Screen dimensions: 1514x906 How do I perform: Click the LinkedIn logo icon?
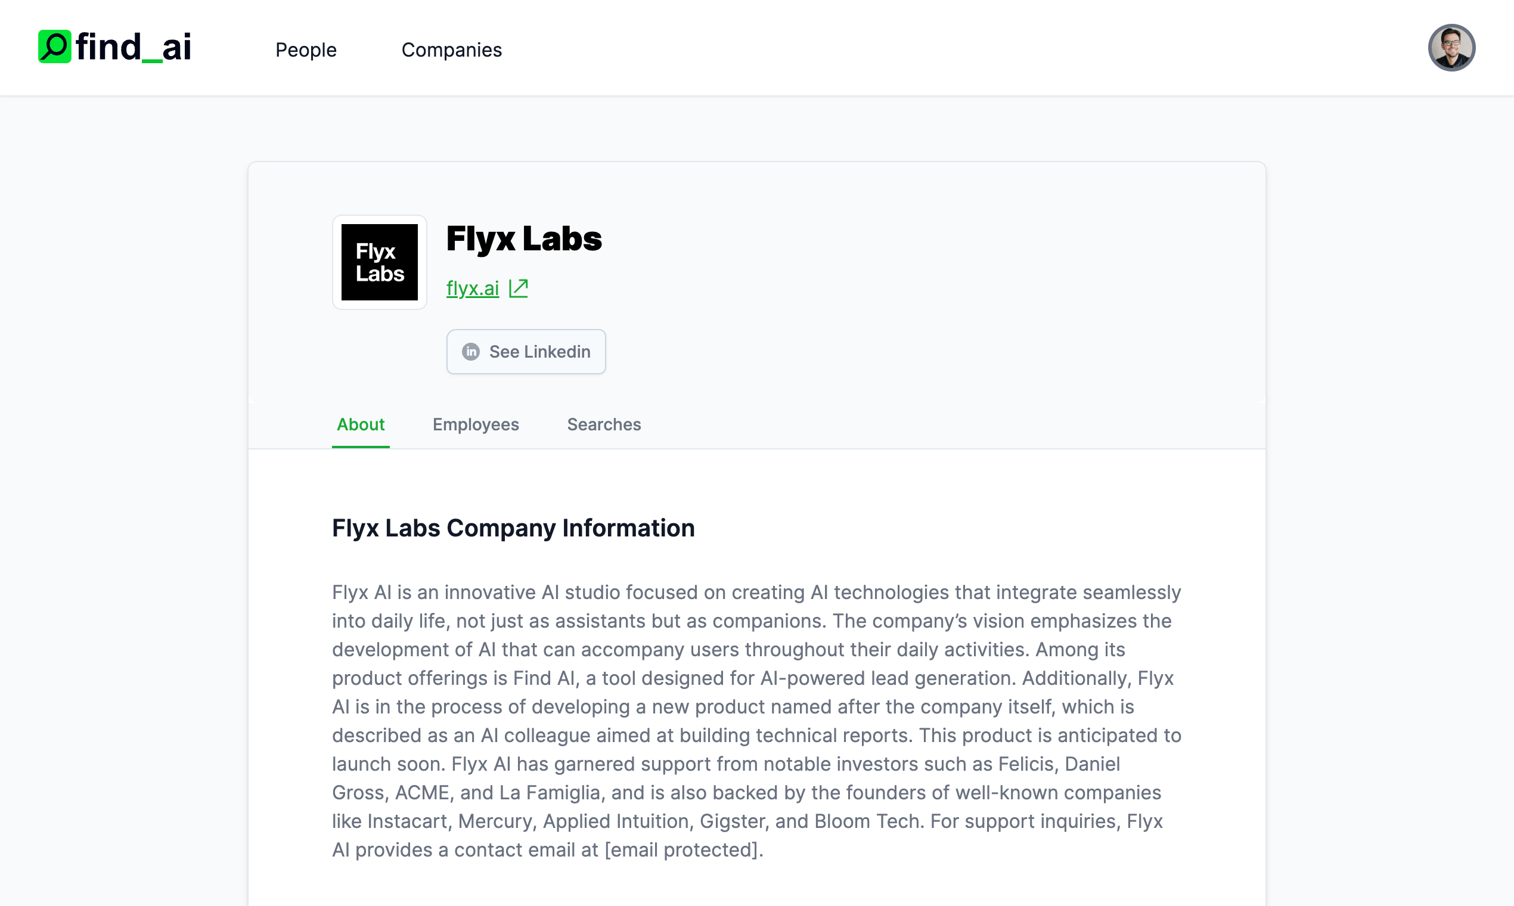(471, 352)
